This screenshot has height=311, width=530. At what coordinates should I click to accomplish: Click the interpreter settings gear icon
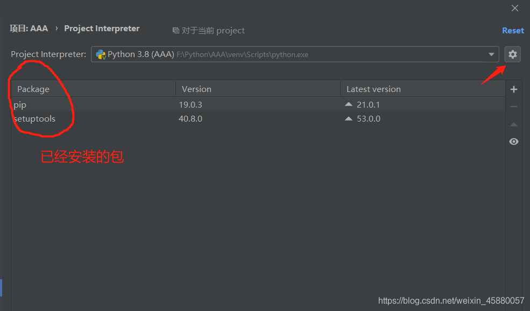tap(512, 54)
